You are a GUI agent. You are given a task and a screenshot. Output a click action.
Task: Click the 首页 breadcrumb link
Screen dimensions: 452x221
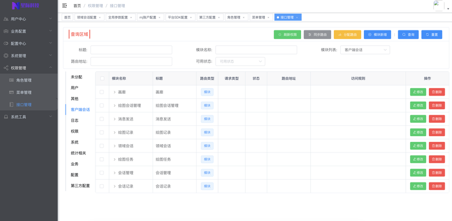coord(77,6)
